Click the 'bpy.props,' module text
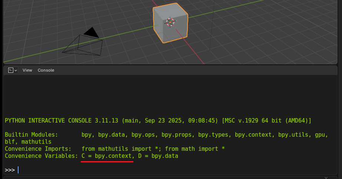 (178, 135)
